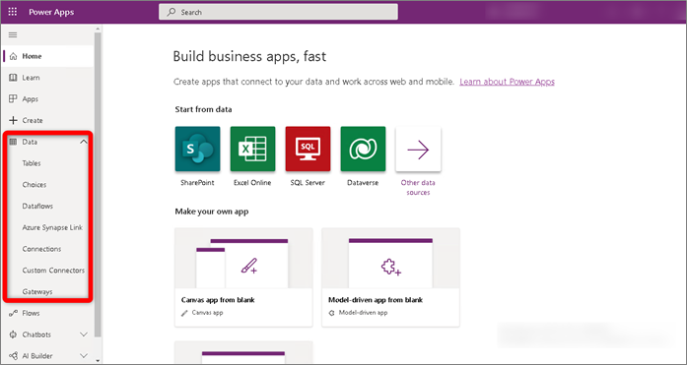Open the Learn book icon

(13, 78)
